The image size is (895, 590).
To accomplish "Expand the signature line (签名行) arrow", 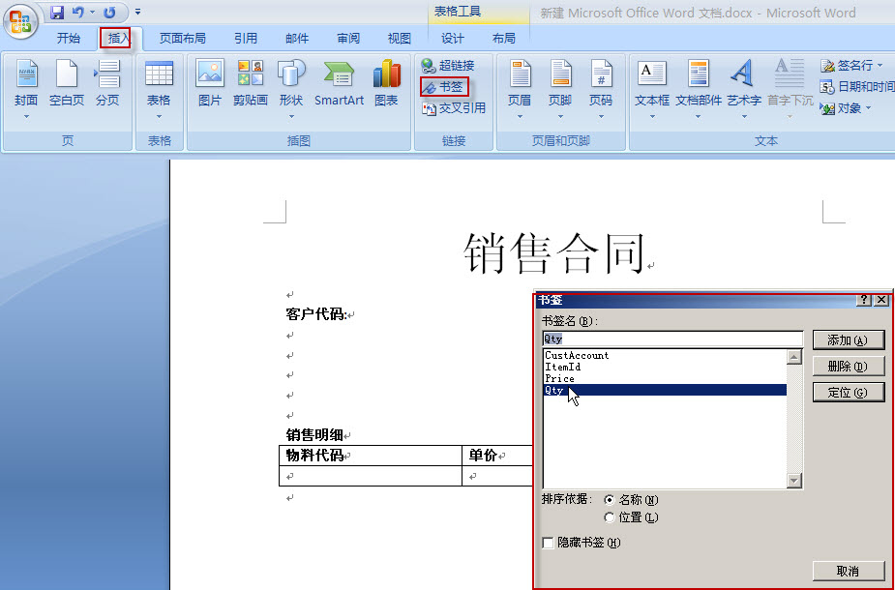I will (880, 66).
